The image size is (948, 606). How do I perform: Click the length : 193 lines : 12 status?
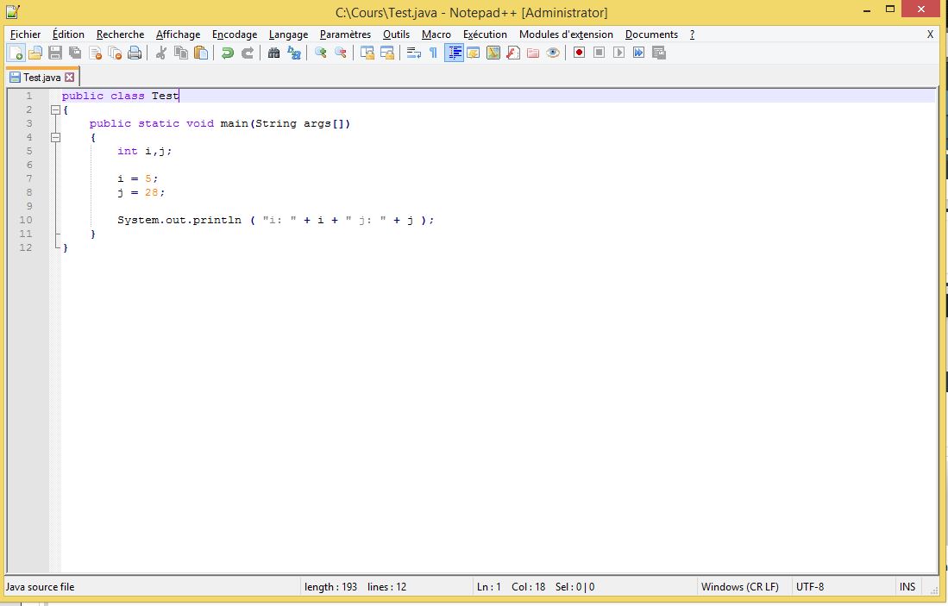point(355,587)
